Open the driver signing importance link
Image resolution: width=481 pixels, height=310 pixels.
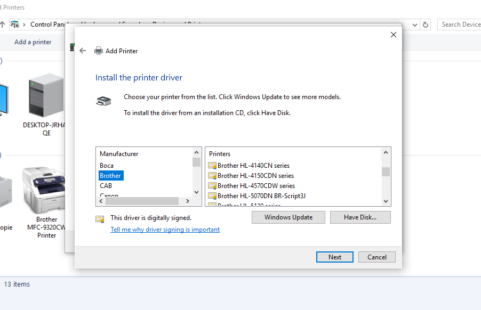(x=165, y=230)
